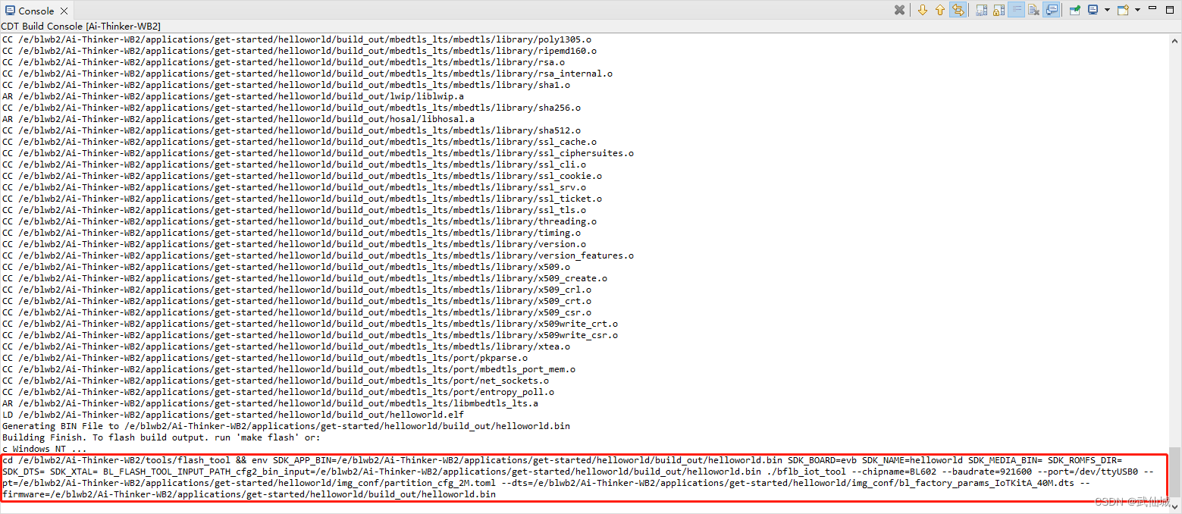This screenshot has height=514, width=1182.
Task: Click the line ending in sha512.o
Action: [x=291, y=130]
